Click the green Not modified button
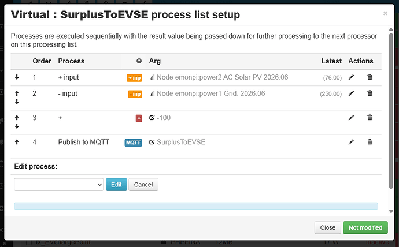The width and height of the screenshot is (399, 247). point(365,227)
